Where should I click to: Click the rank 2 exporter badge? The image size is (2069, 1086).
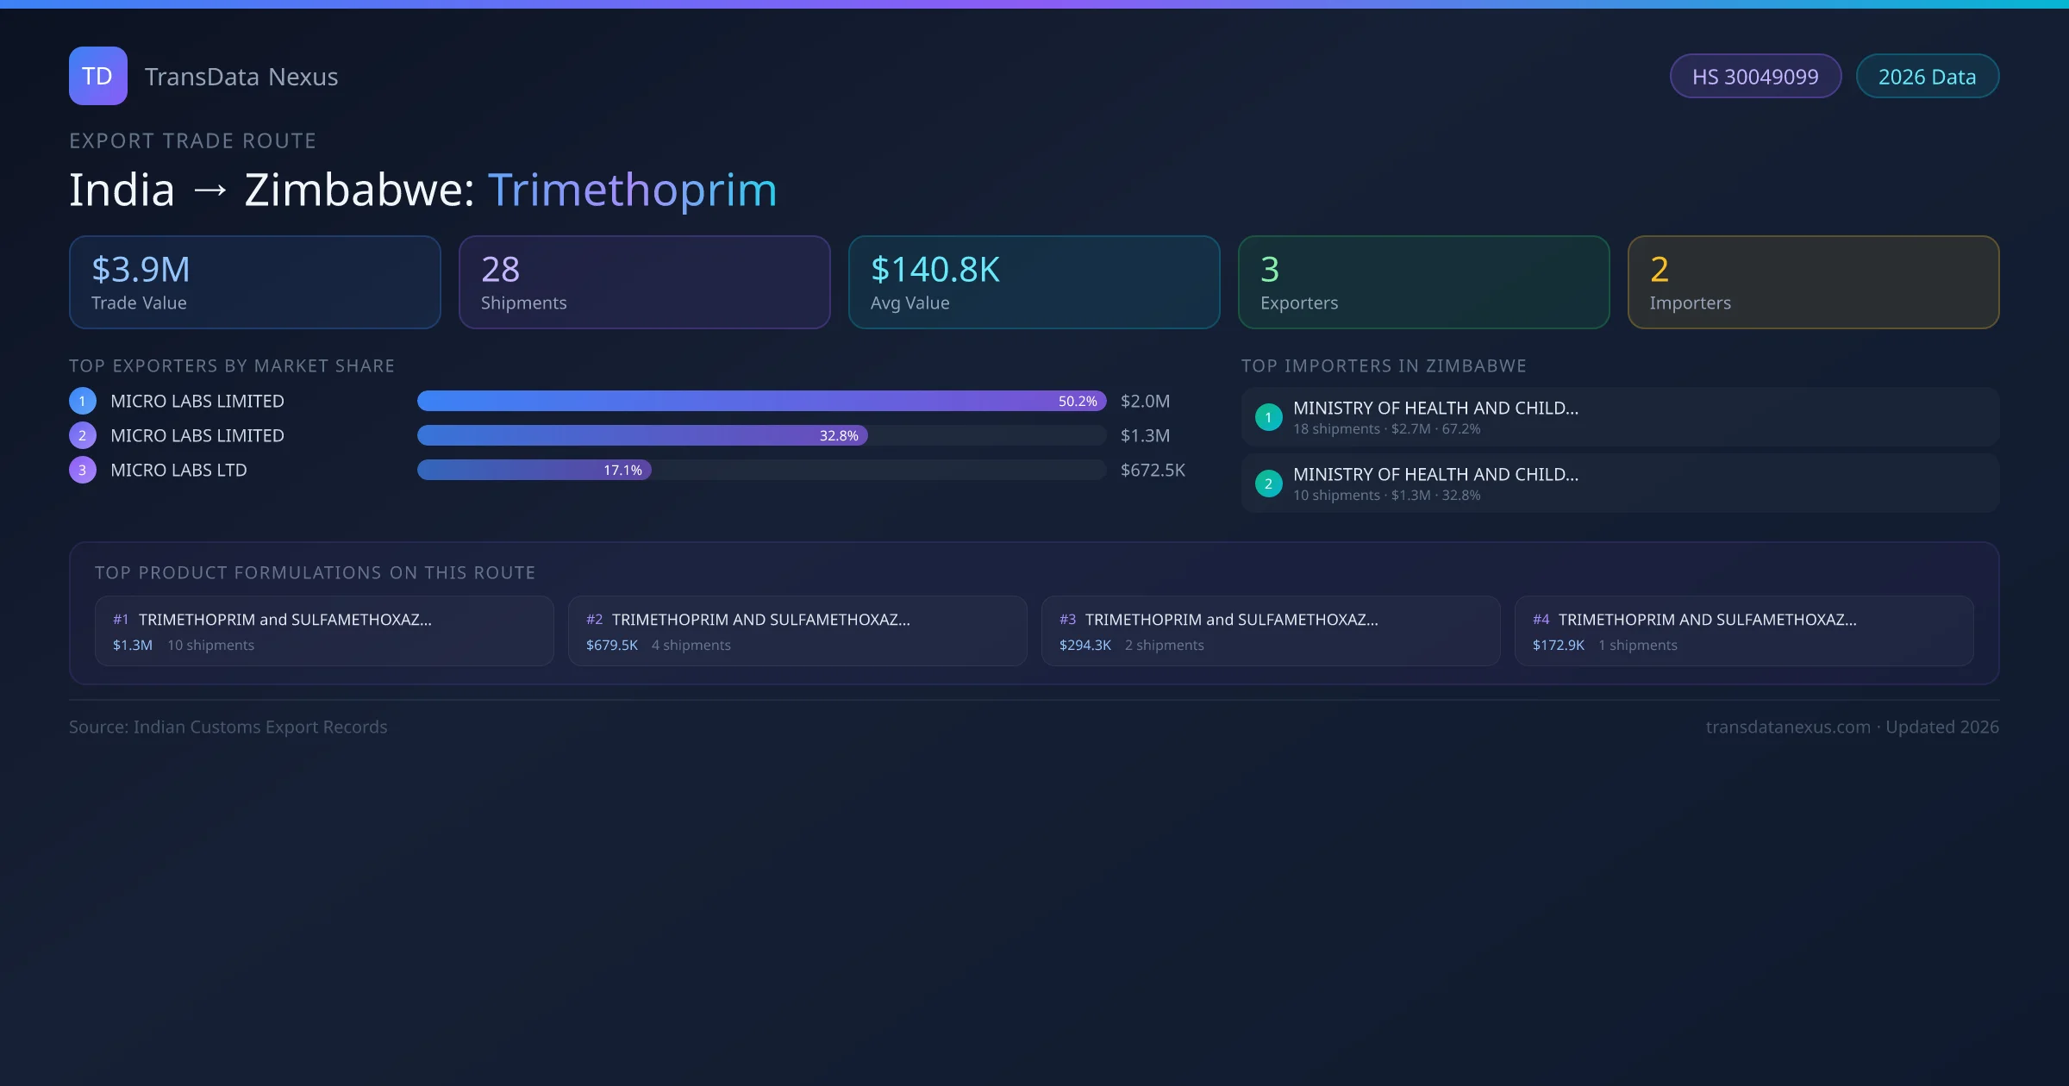coord(83,435)
